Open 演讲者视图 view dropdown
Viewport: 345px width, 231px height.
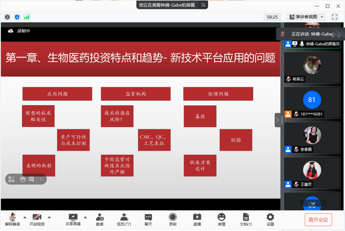pyautogui.click(x=306, y=17)
